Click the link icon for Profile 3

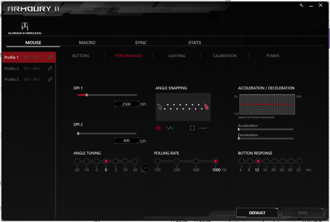coord(50,79)
